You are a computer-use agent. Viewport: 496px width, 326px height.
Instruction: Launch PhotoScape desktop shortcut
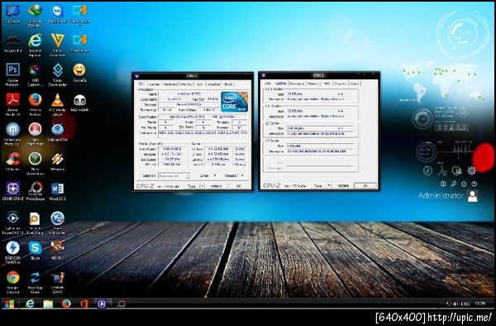[35, 191]
